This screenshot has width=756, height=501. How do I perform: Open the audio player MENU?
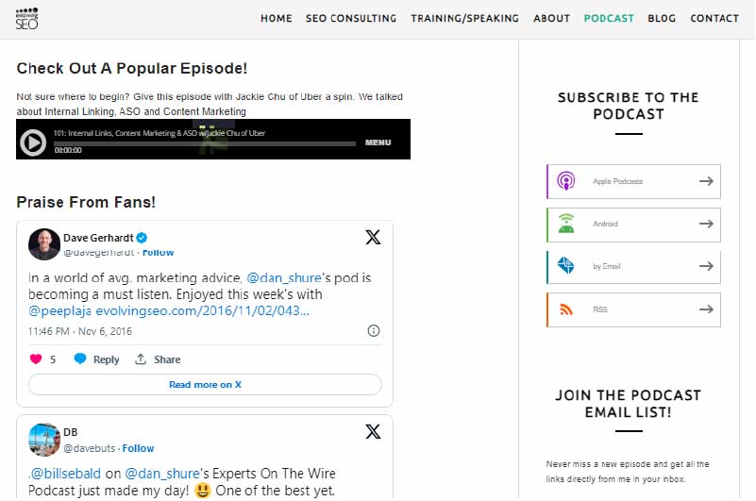(378, 142)
